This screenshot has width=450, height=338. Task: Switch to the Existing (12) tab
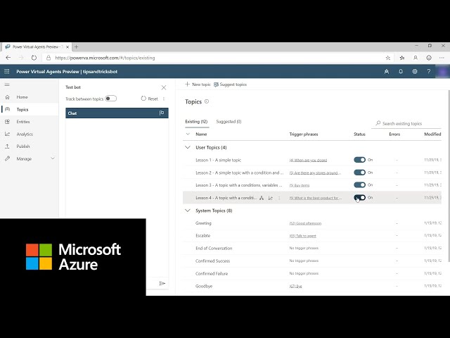[x=196, y=122]
